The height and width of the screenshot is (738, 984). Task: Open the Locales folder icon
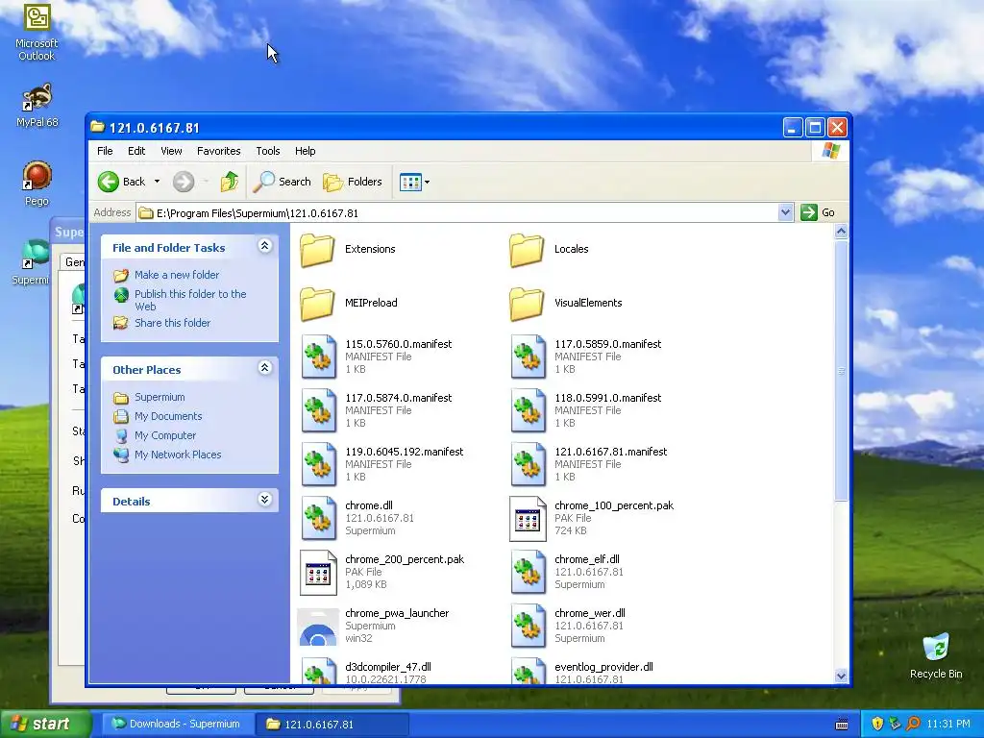527,250
